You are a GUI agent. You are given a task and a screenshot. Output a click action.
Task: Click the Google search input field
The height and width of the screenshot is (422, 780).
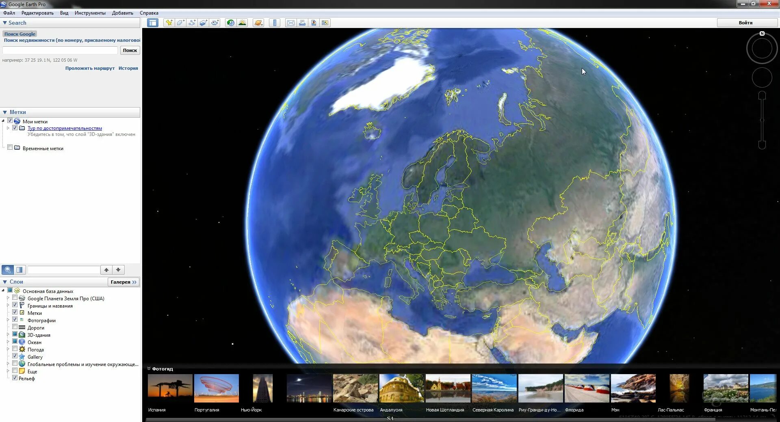60,50
